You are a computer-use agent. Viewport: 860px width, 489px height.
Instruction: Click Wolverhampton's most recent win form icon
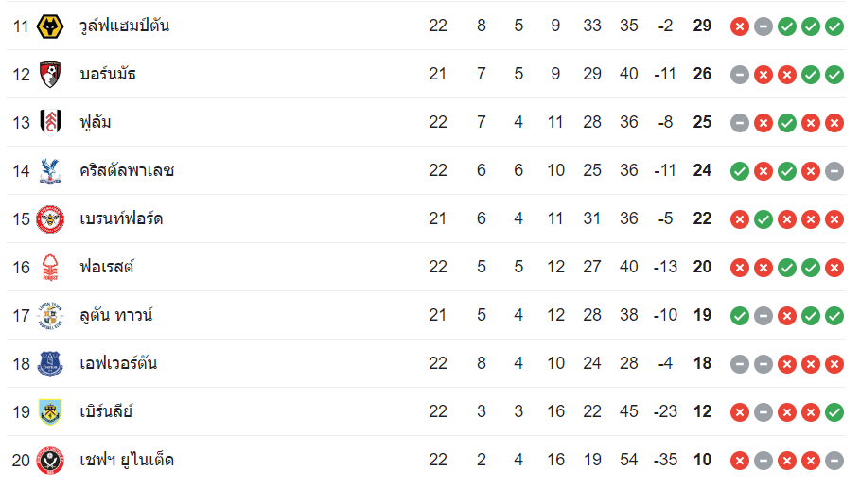(834, 26)
